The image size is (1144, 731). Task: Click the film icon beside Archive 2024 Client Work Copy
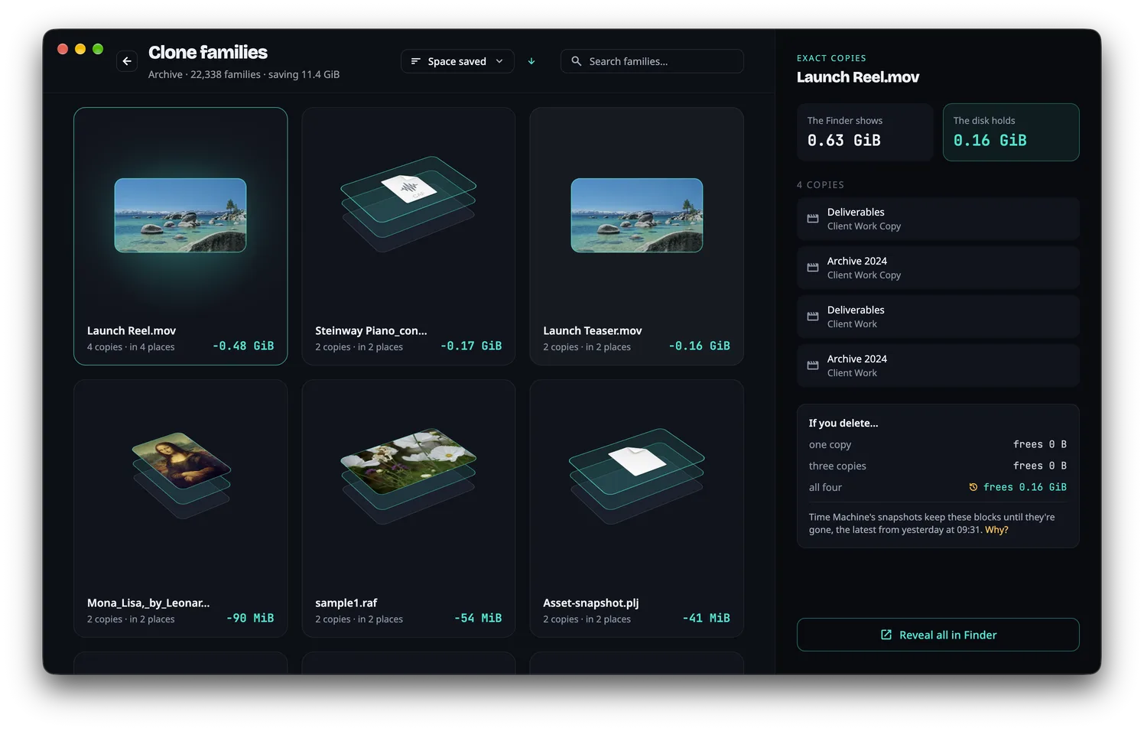coord(813,268)
